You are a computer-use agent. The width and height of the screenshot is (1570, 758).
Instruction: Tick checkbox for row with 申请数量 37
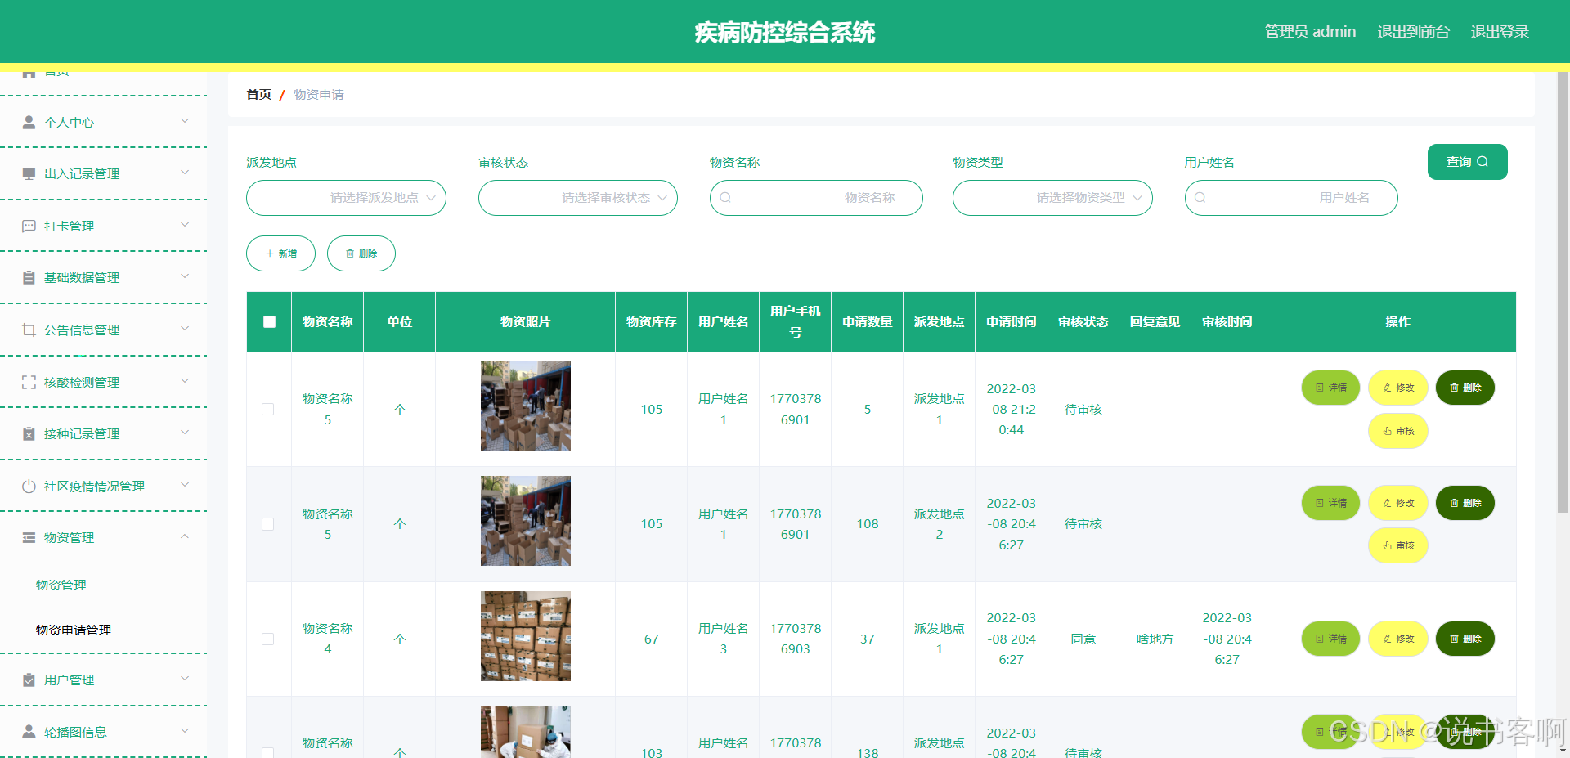click(x=268, y=639)
